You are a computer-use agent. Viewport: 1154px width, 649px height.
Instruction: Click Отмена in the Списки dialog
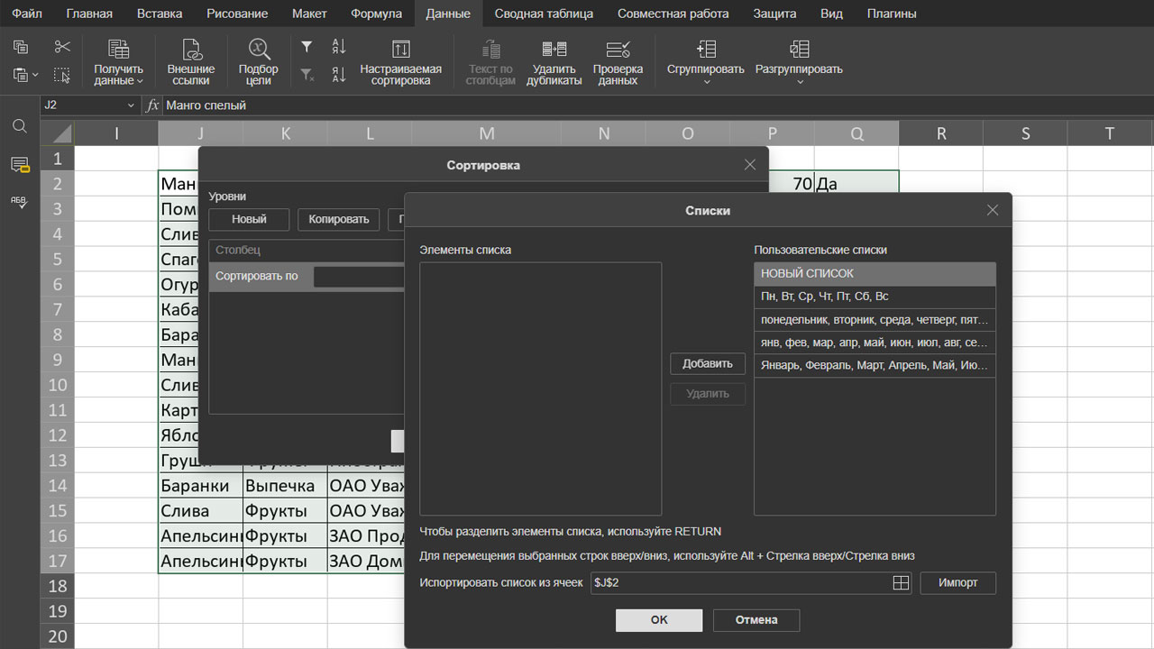[756, 620]
